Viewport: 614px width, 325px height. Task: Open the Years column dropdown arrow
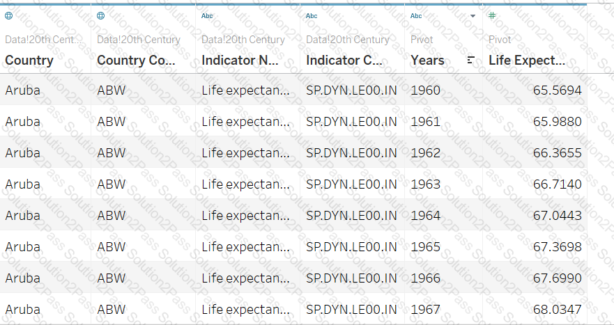point(473,15)
